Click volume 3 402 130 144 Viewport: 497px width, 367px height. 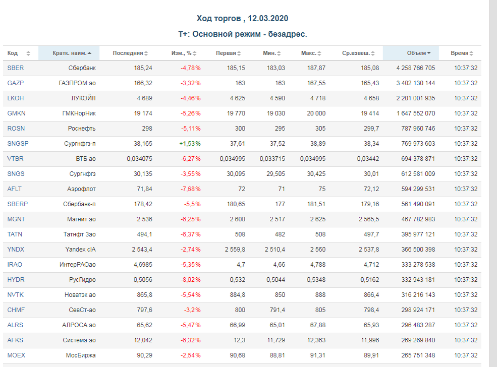coord(416,83)
